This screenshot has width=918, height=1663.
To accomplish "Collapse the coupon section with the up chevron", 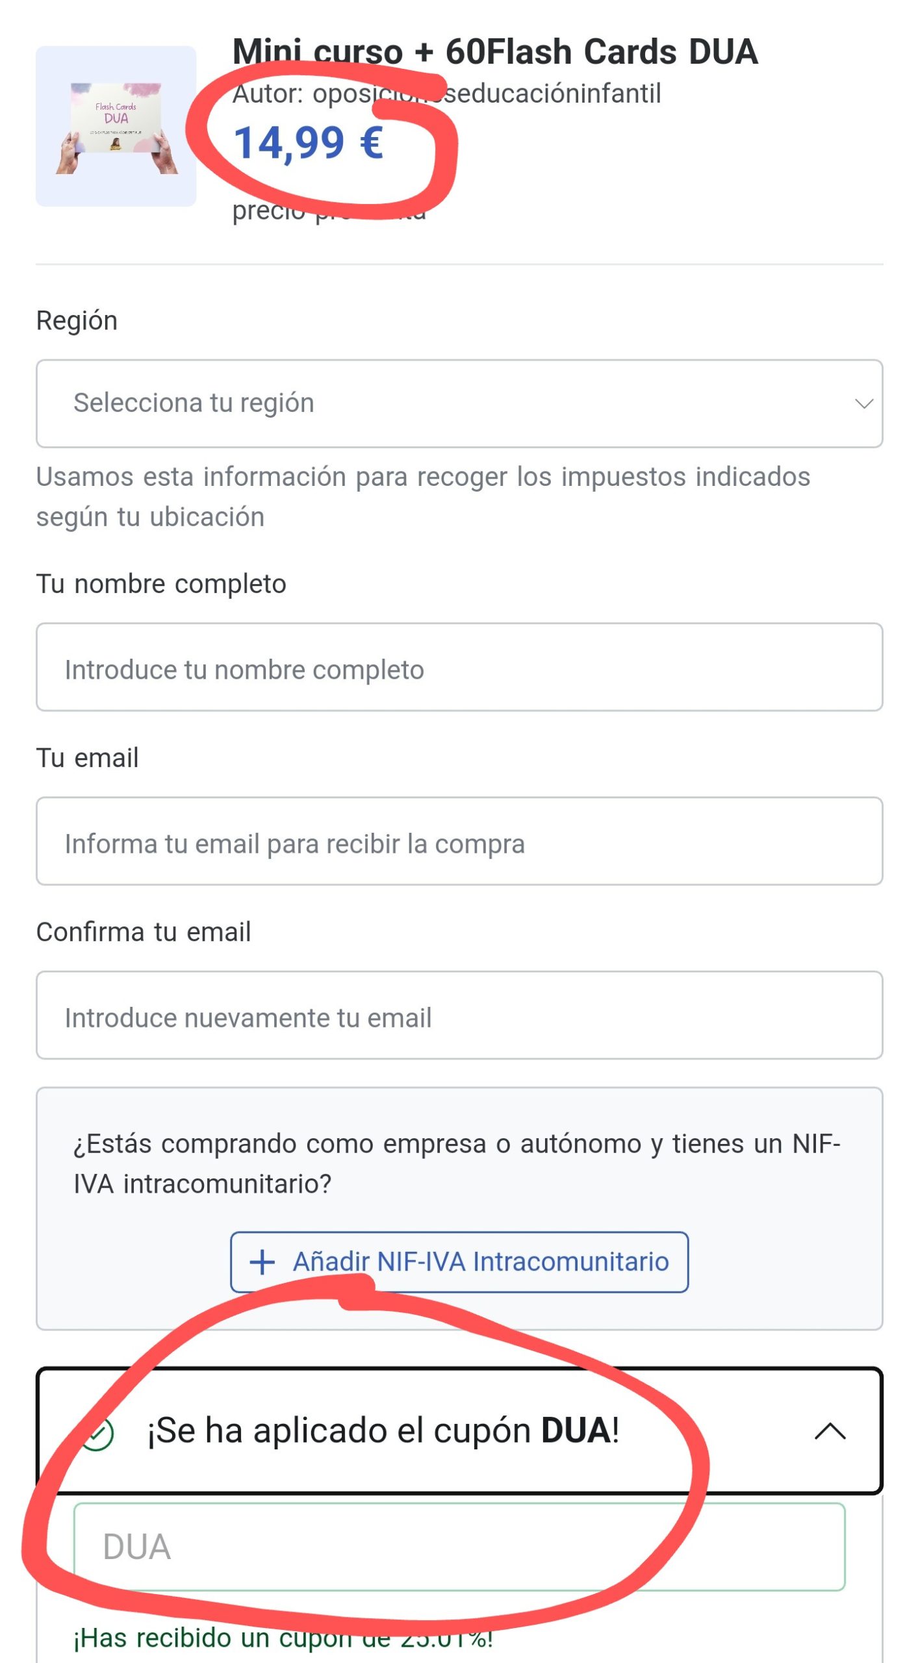I will (830, 1430).
